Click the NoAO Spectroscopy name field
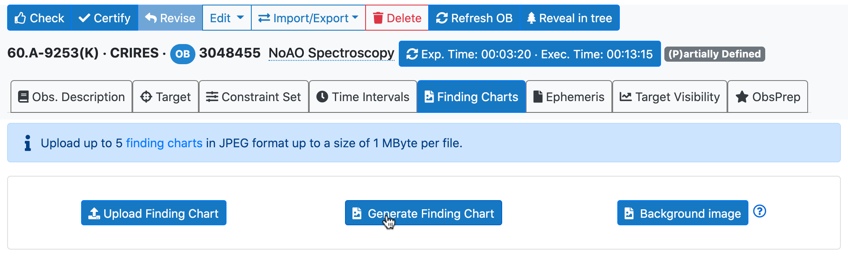 [331, 53]
